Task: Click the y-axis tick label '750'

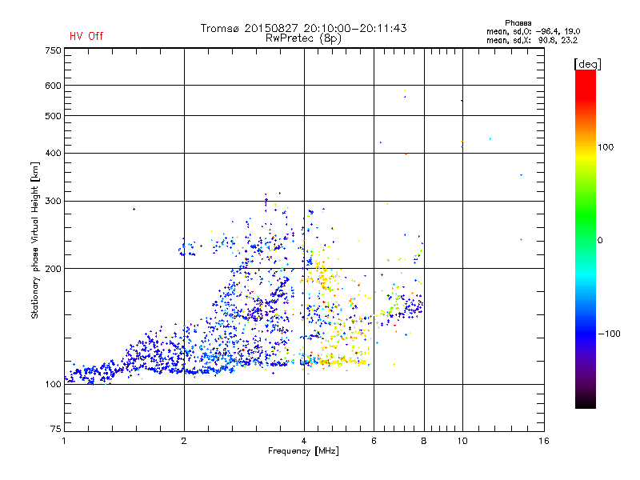Action: [x=53, y=50]
